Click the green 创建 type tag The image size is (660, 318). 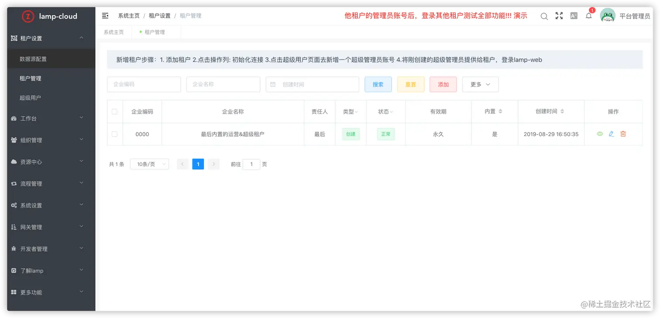click(350, 134)
